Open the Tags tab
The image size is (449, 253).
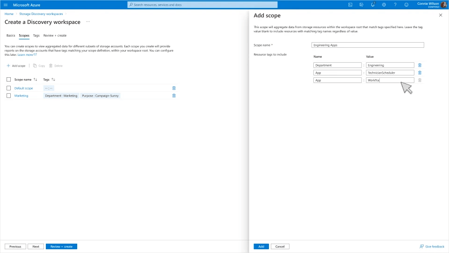(x=36, y=35)
